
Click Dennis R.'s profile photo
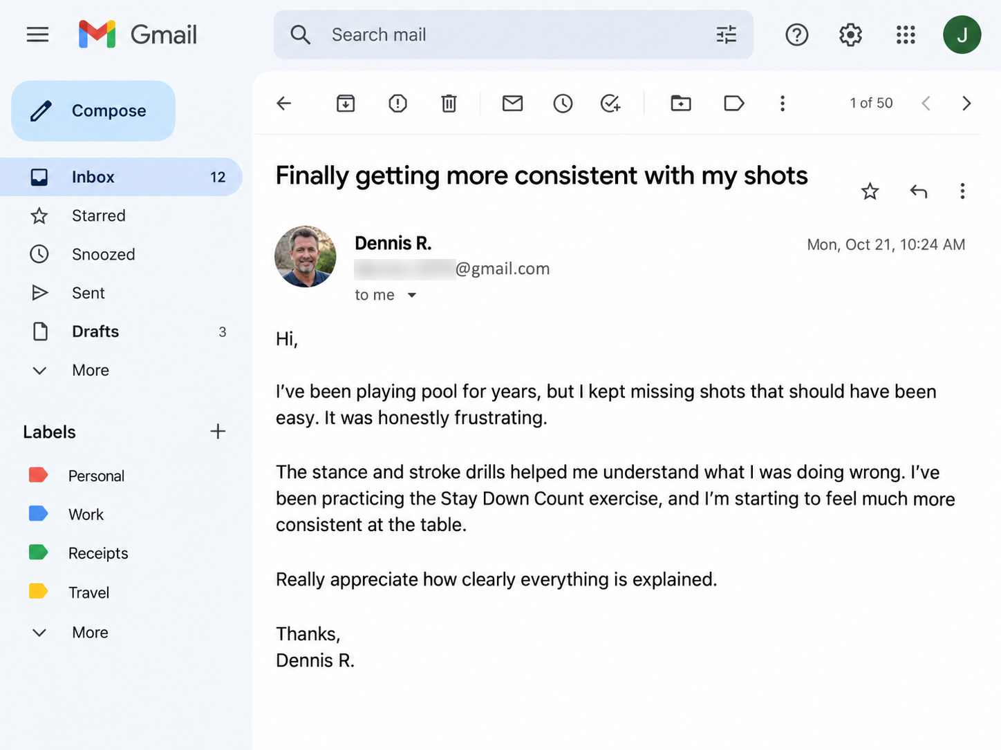pyautogui.click(x=306, y=256)
